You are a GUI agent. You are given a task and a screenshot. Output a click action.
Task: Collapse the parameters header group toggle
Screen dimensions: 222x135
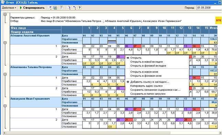(x=5, y=14)
